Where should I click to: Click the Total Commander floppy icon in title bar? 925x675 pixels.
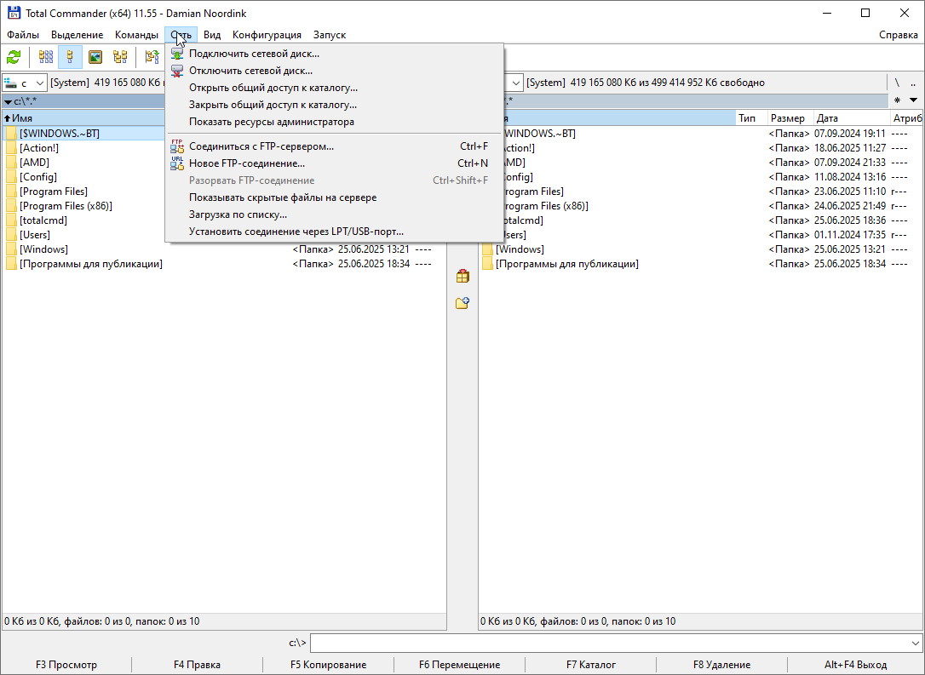(x=14, y=13)
